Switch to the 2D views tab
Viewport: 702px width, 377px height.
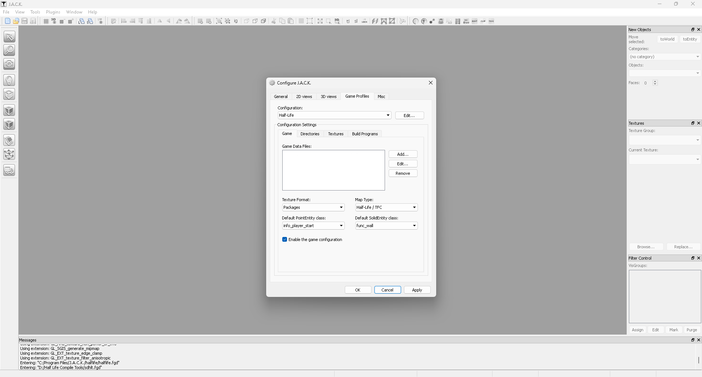304,97
